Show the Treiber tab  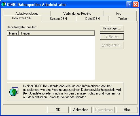(123, 19)
